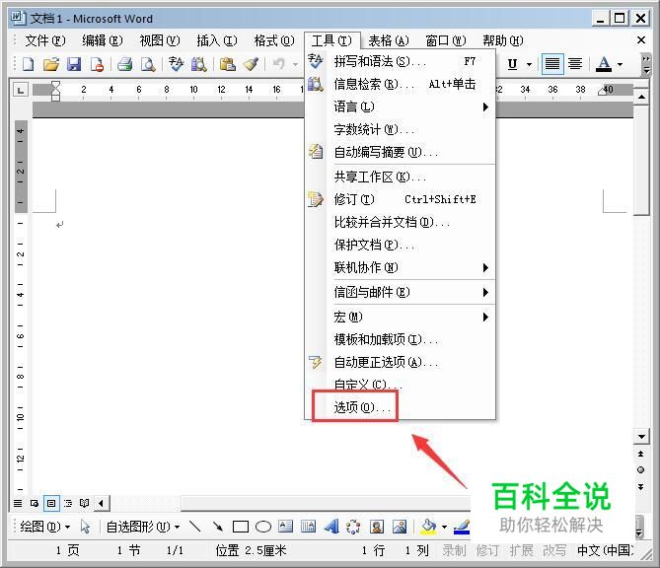The image size is (660, 568).
Task: Select the Line drawing tool
Action: coord(195,527)
